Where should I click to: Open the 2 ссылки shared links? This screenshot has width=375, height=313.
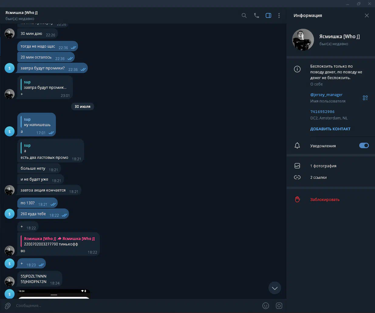tap(331, 177)
